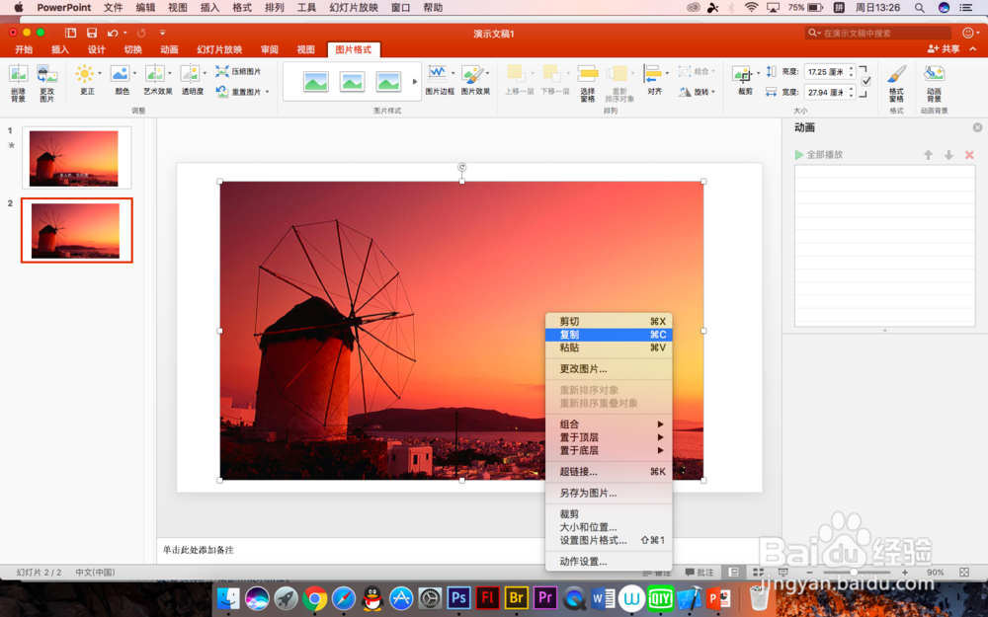This screenshot has width=988, height=617.
Task: Click Spotlight search in the menu bar
Action: [x=919, y=8]
